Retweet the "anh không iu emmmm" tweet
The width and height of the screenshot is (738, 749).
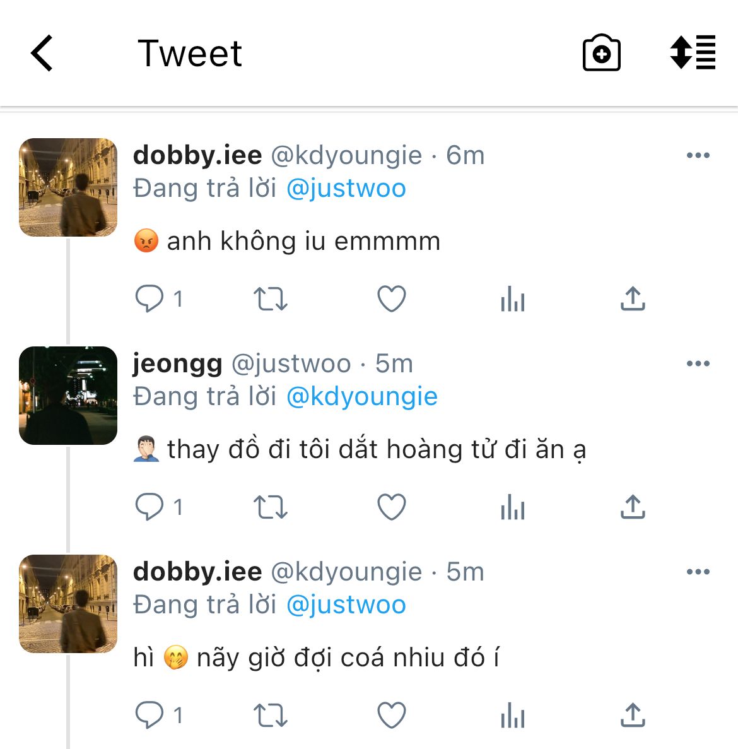270,299
